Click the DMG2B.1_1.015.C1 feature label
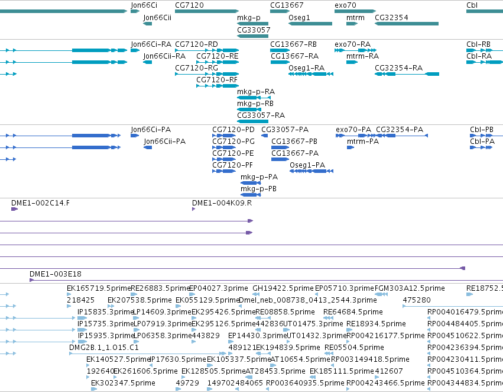This screenshot has width=503, height=392. tap(103, 348)
